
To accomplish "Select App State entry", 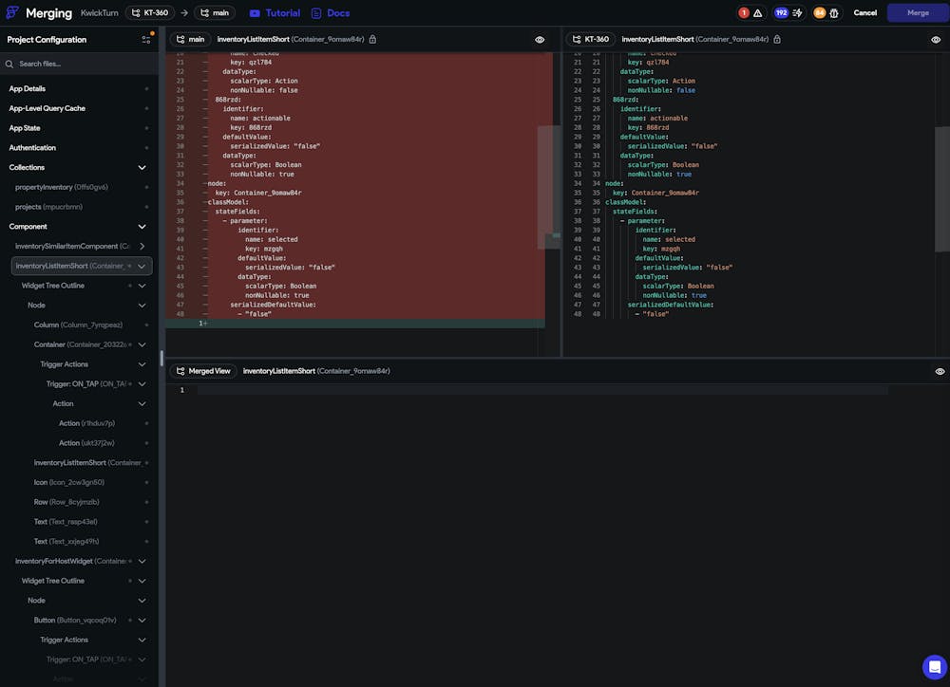I will pyautogui.click(x=25, y=128).
